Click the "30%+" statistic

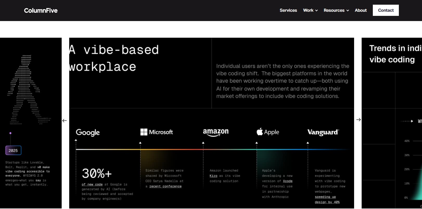pyautogui.click(x=97, y=173)
